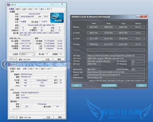
Task: Click the Motherboard field Biostar TPower X79
Action: click(x=116, y=77)
